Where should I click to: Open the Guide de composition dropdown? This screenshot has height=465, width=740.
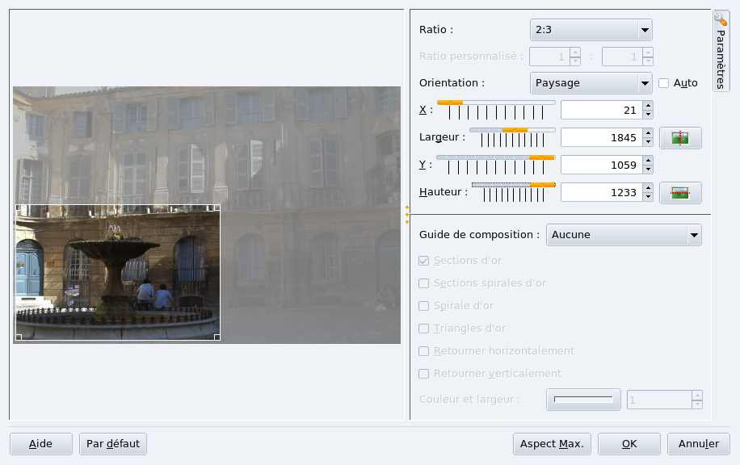click(x=624, y=235)
